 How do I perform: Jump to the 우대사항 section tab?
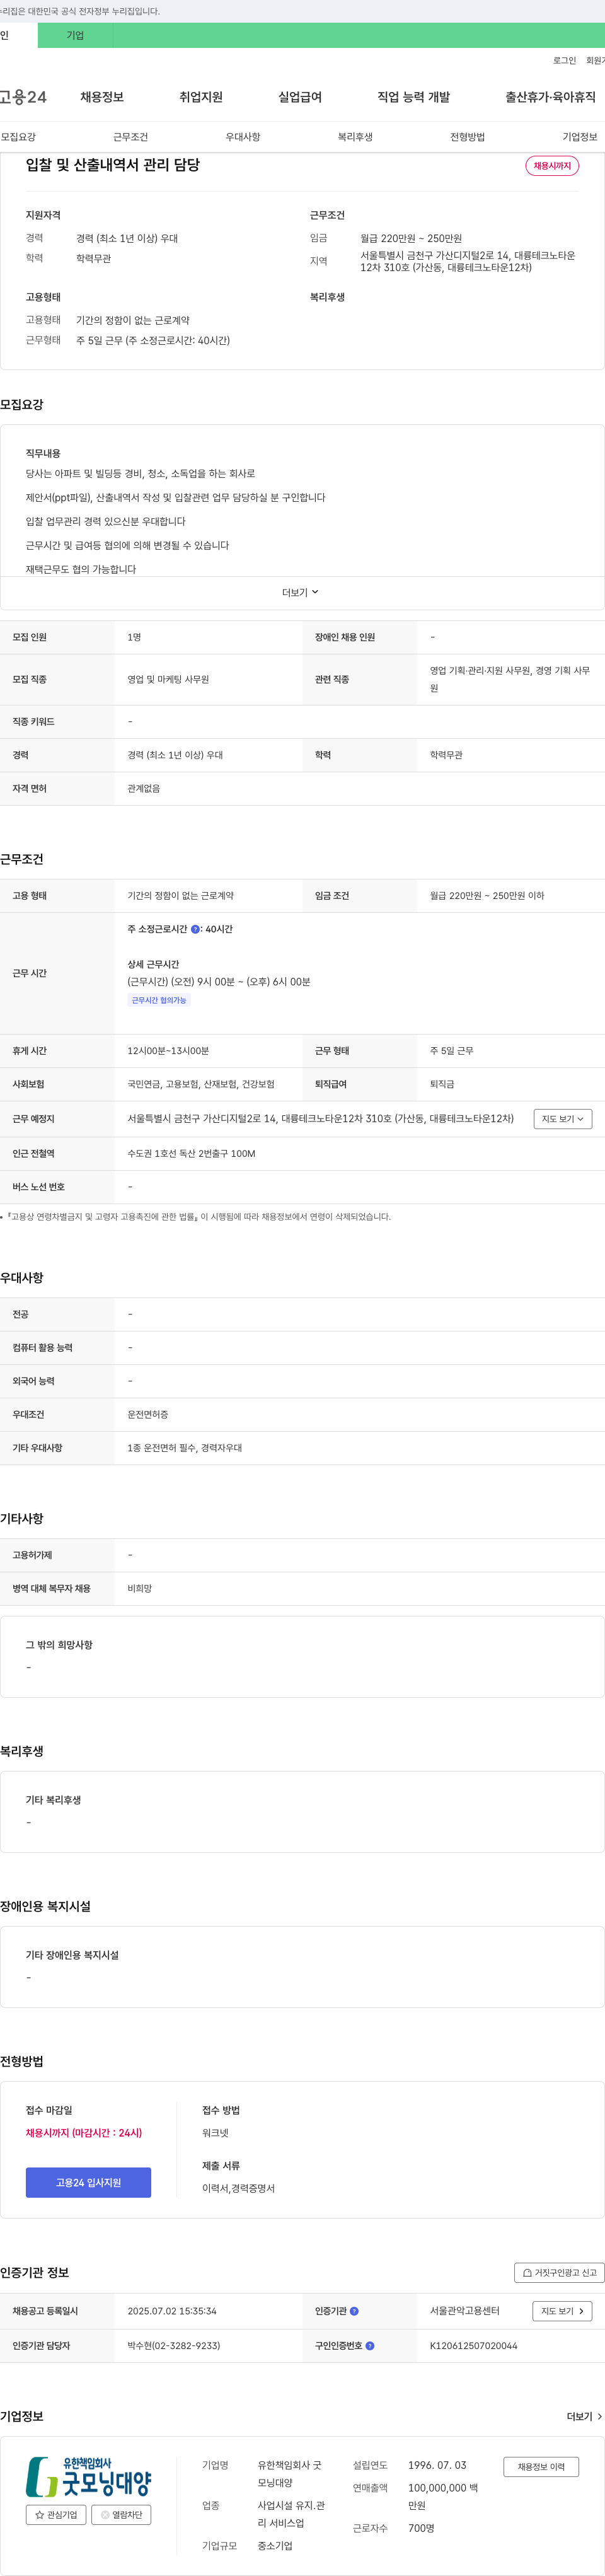point(242,137)
